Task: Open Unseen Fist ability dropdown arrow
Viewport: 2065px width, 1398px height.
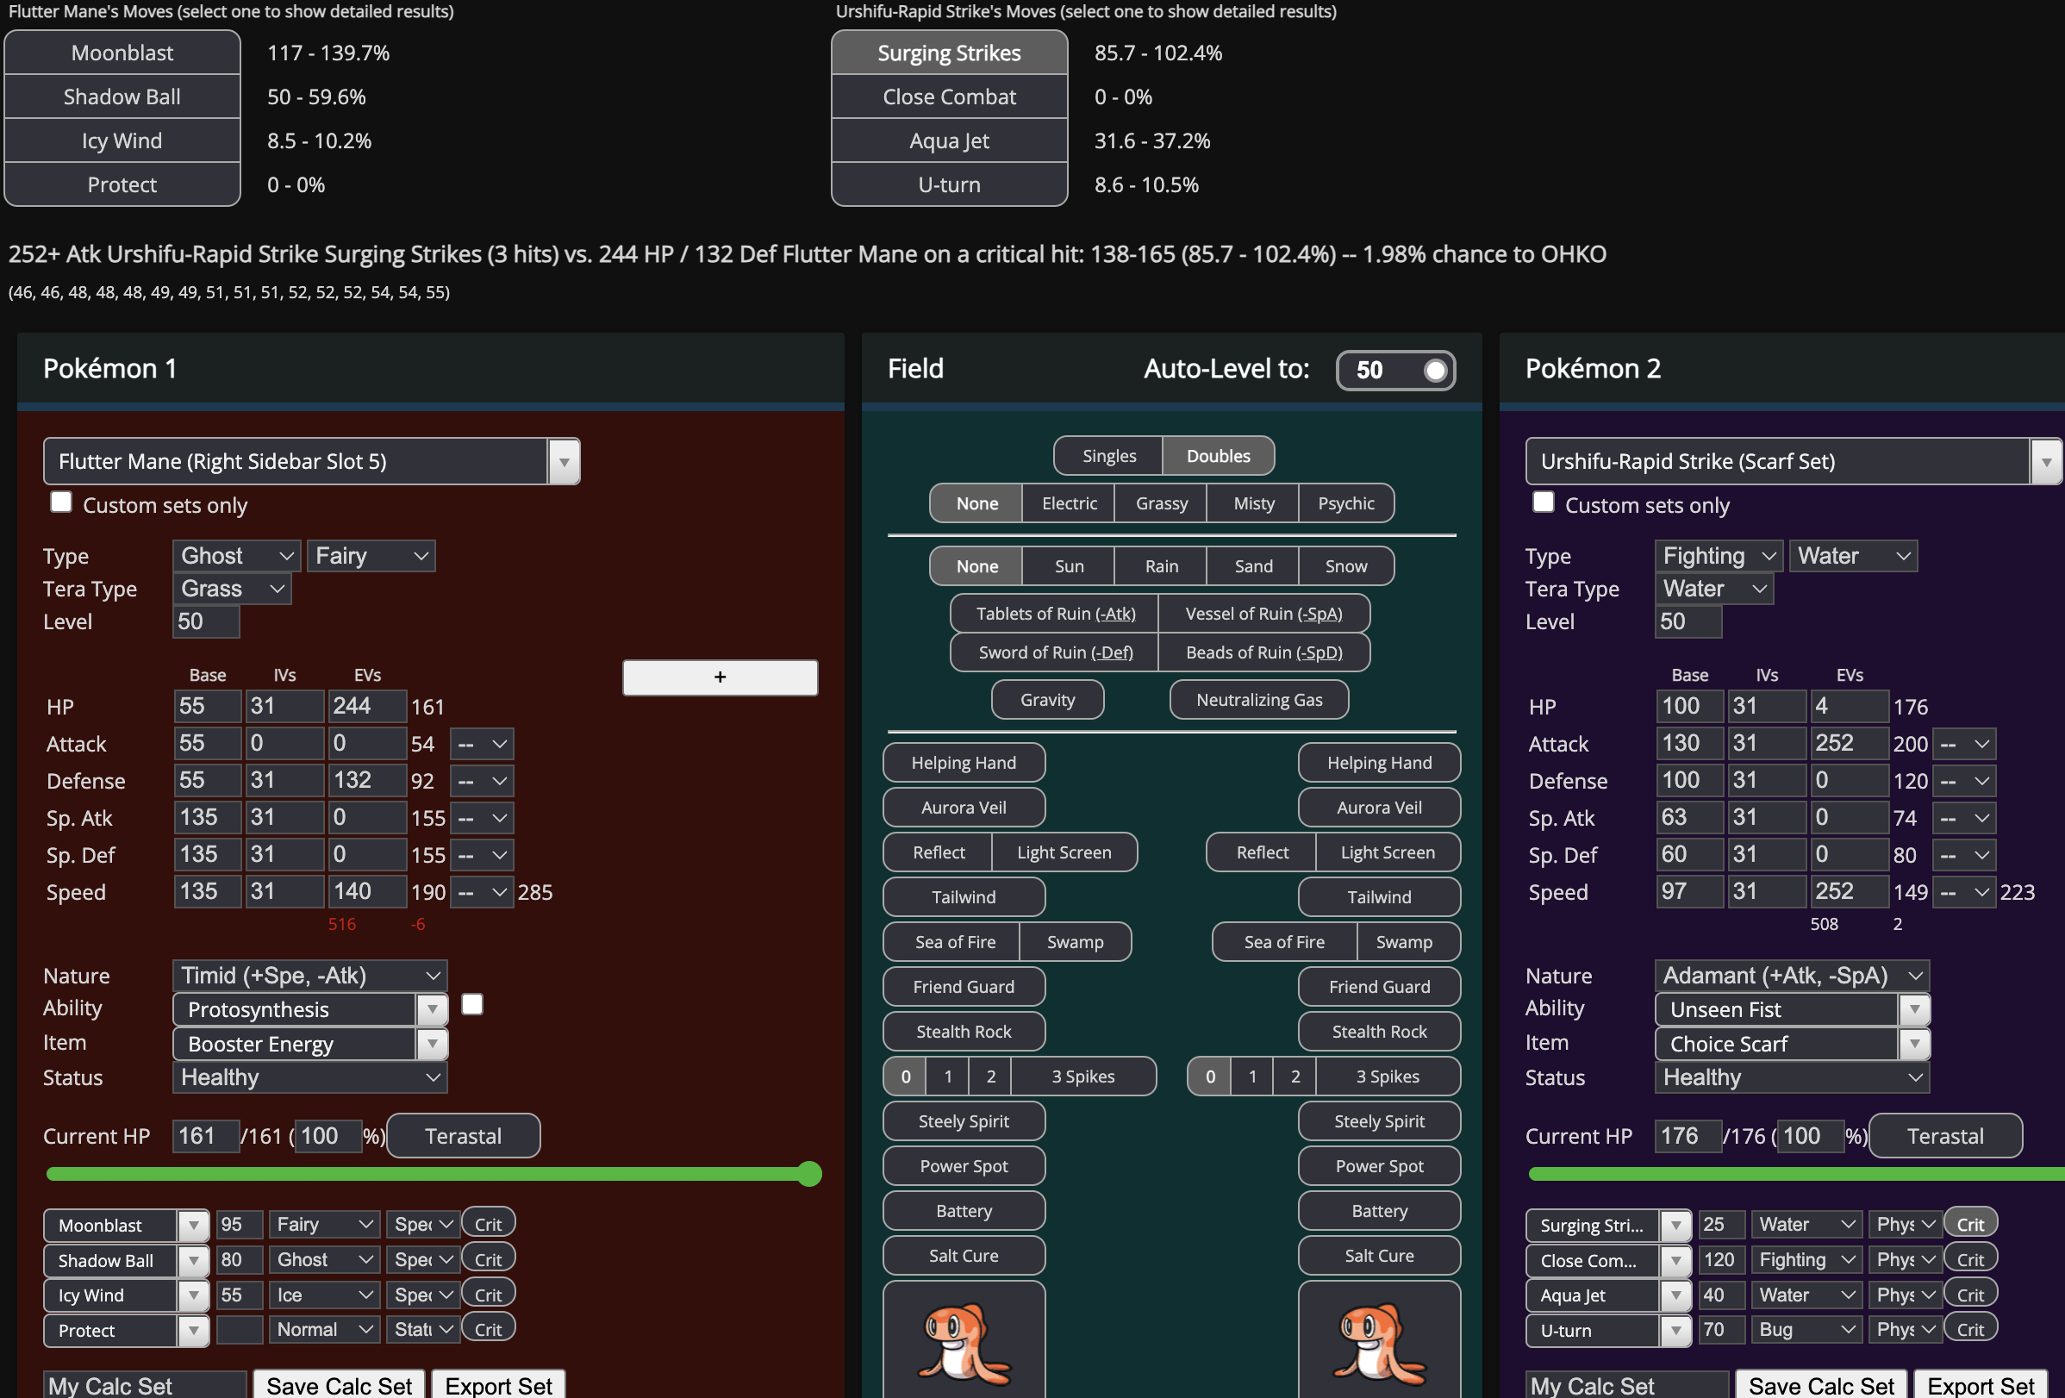Action: click(1914, 1009)
